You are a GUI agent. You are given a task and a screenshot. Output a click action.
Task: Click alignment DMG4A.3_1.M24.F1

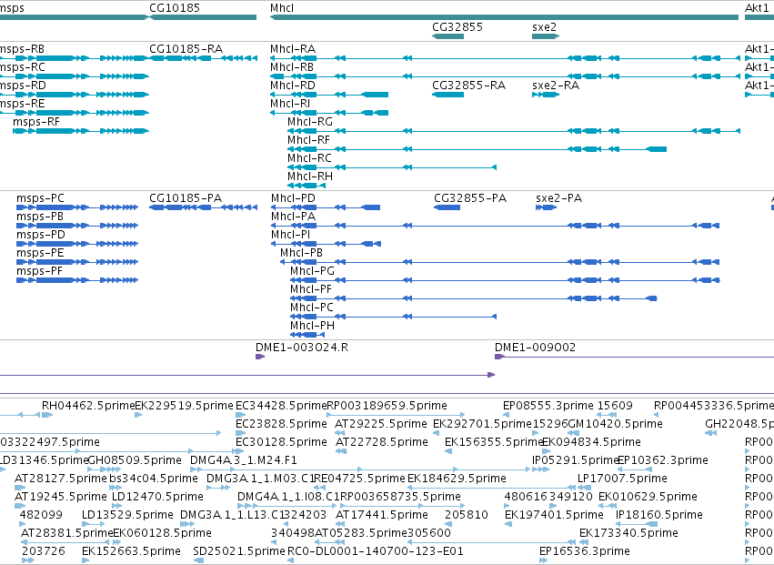(x=244, y=460)
